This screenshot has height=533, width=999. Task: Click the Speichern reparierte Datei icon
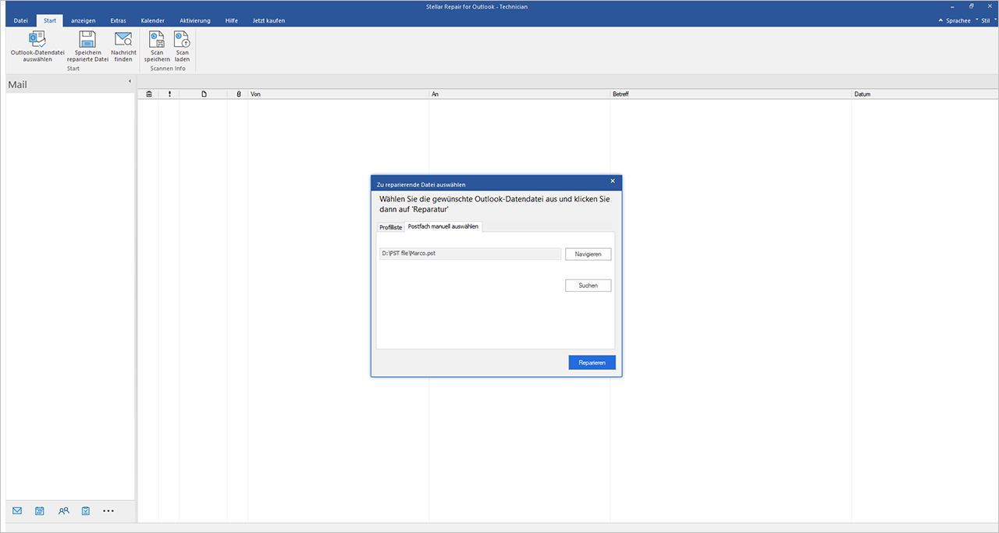(87, 40)
